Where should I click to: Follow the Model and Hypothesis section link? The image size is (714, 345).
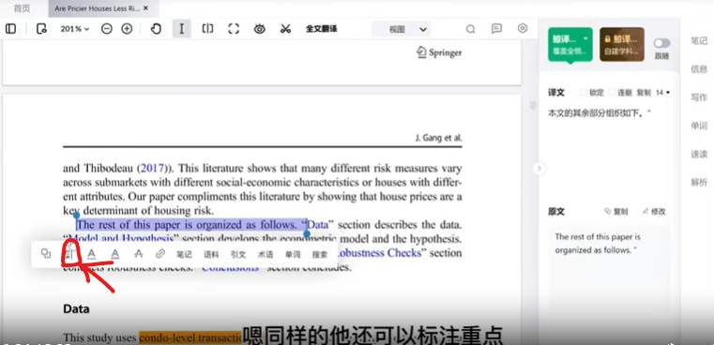(x=121, y=238)
